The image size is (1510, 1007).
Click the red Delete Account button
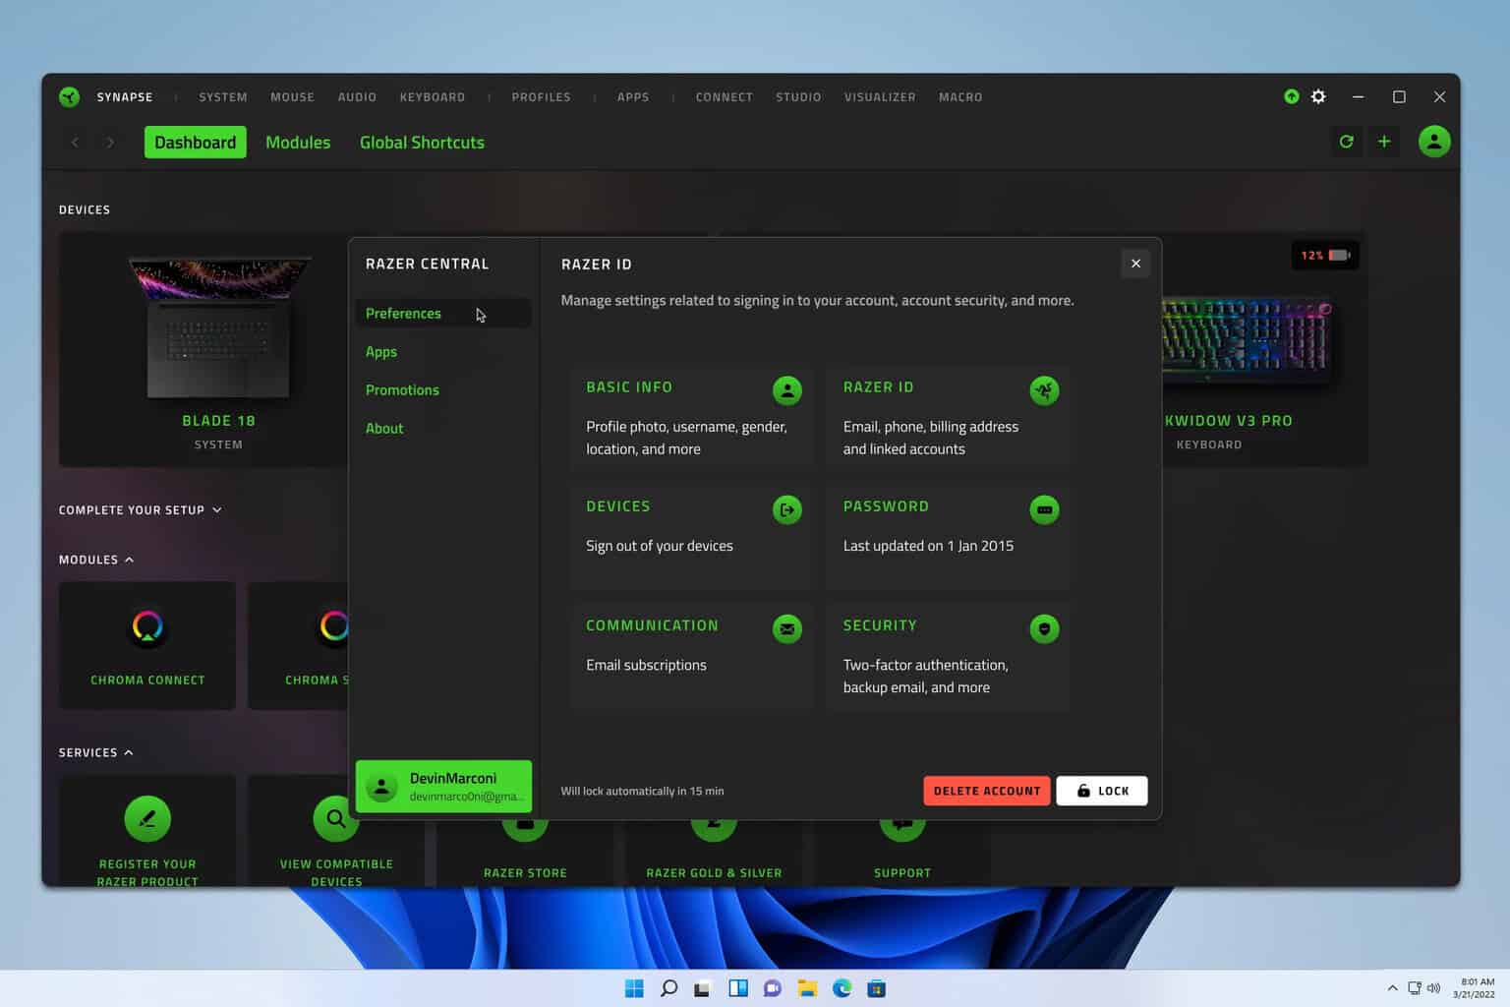987,791
